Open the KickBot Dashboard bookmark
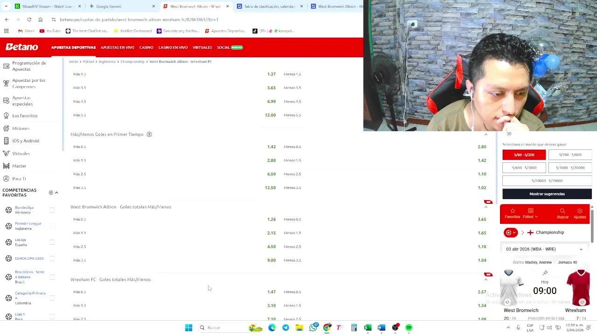 pos(132,31)
